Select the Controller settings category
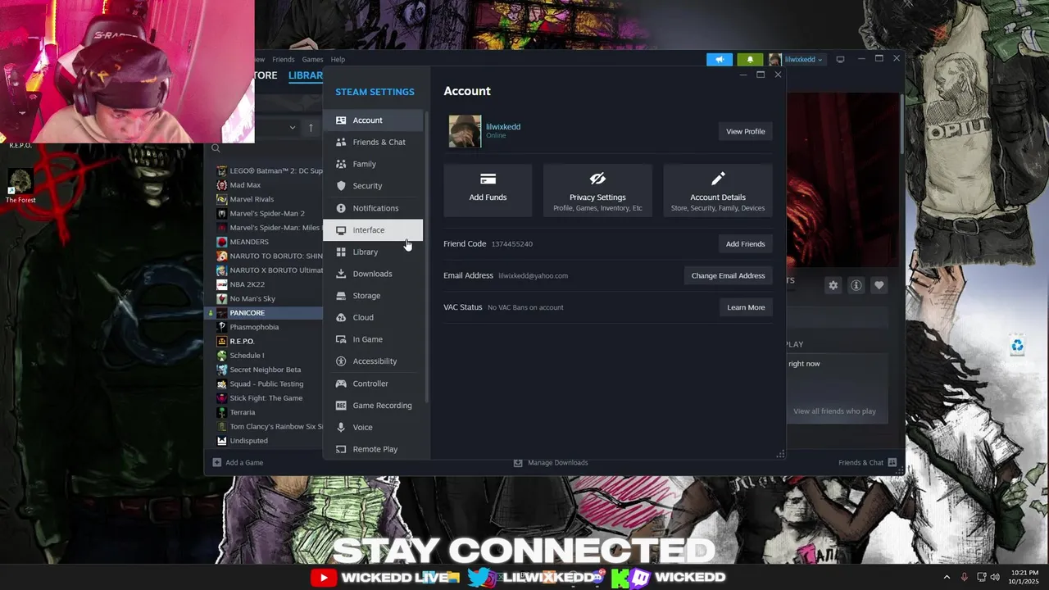 (373, 383)
